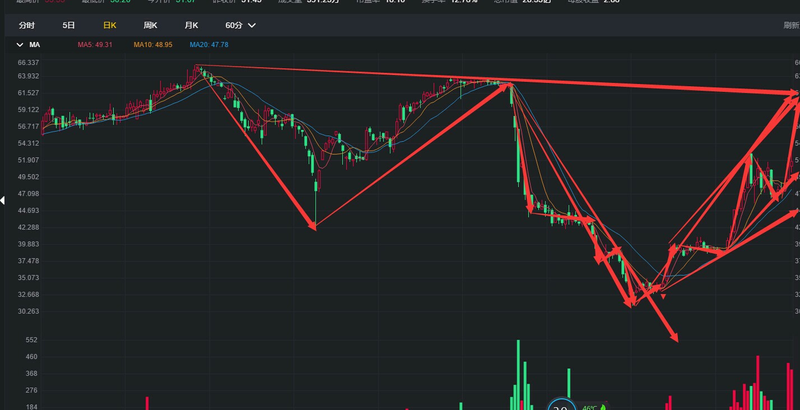This screenshot has width=800, height=410.
Task: Click the 46℃ temperature readout
Action: coord(590,407)
